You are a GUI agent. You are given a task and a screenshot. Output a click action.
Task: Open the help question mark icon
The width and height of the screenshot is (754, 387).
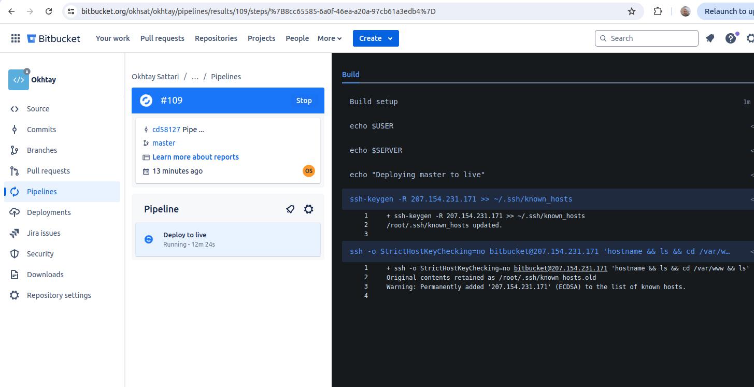point(731,38)
